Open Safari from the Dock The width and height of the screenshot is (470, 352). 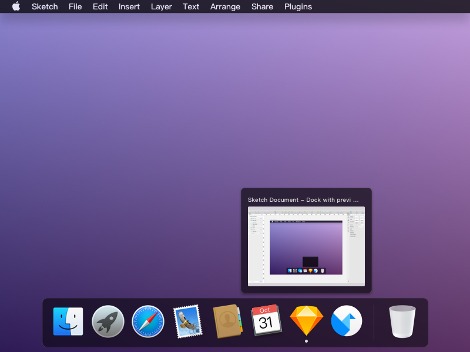click(147, 321)
